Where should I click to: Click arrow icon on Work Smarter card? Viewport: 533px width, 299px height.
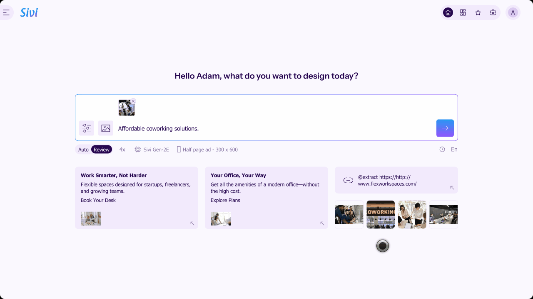pyautogui.click(x=192, y=223)
